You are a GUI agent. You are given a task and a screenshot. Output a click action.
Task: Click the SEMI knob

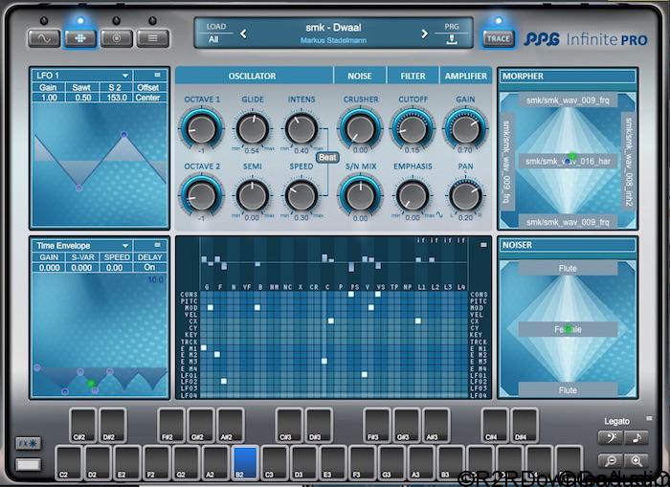(x=253, y=195)
